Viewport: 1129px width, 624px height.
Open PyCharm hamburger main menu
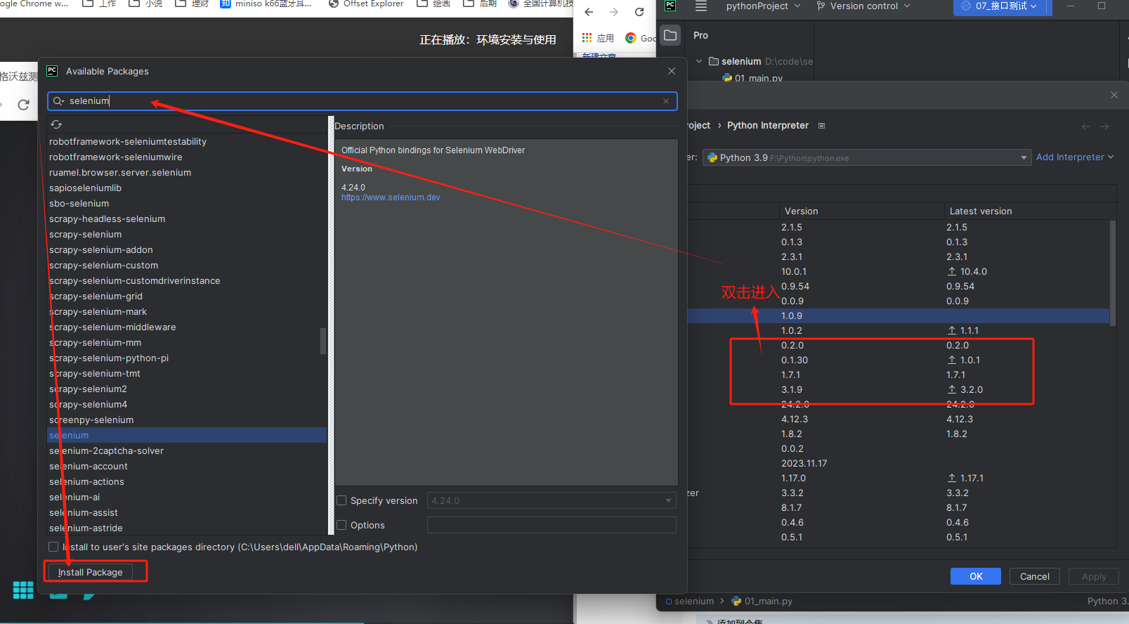tap(701, 6)
